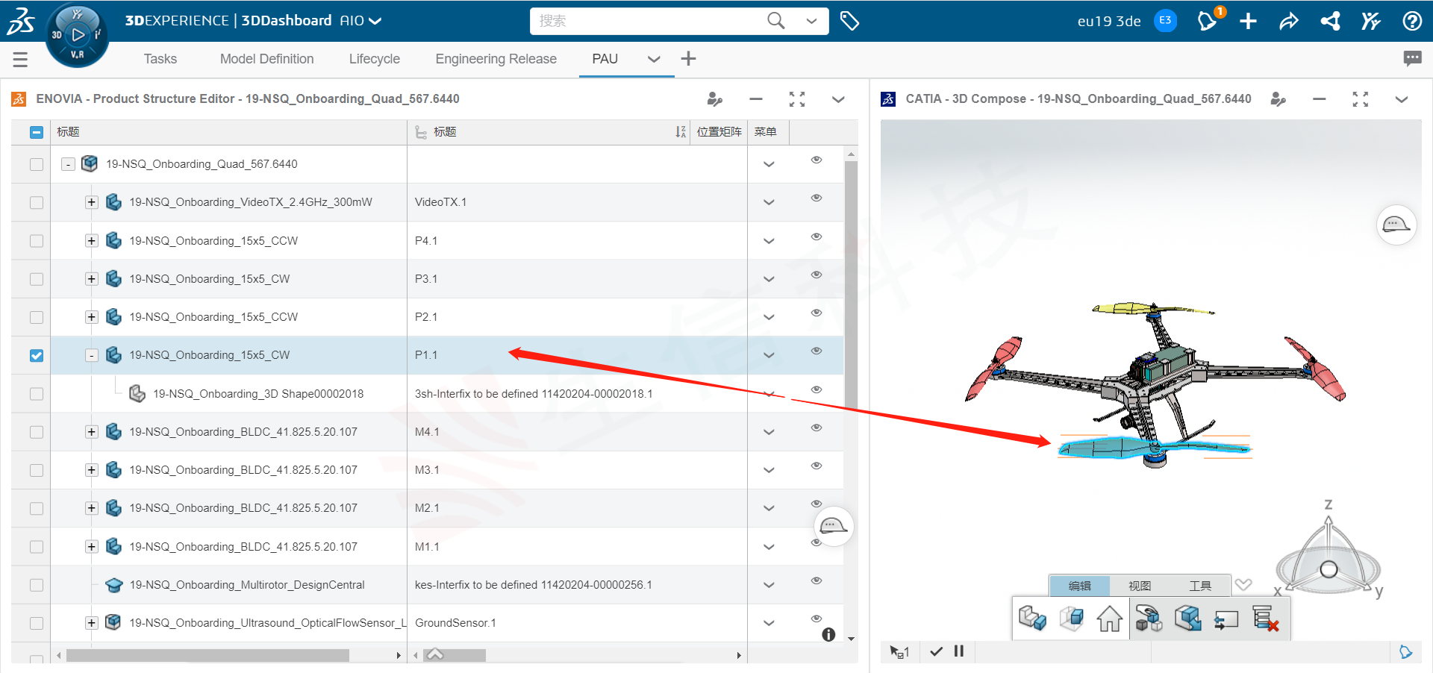Expand the Ultrasound_OpticalFlowSensor node

pyautogui.click(x=91, y=623)
